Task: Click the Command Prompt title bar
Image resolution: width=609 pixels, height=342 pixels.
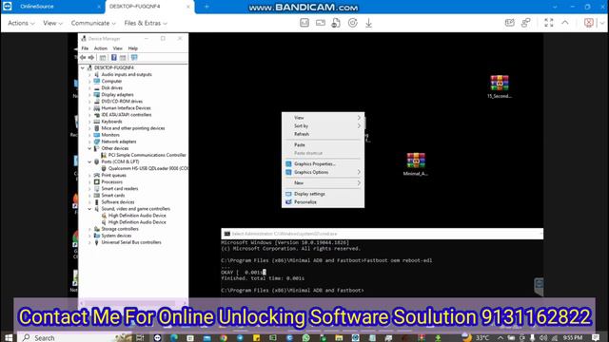Action: [382, 234]
